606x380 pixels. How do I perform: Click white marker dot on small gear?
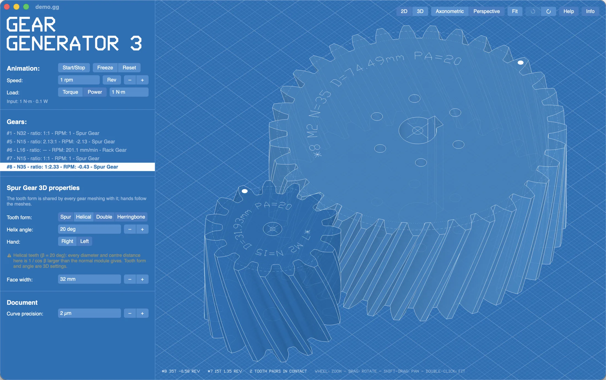pos(245,191)
